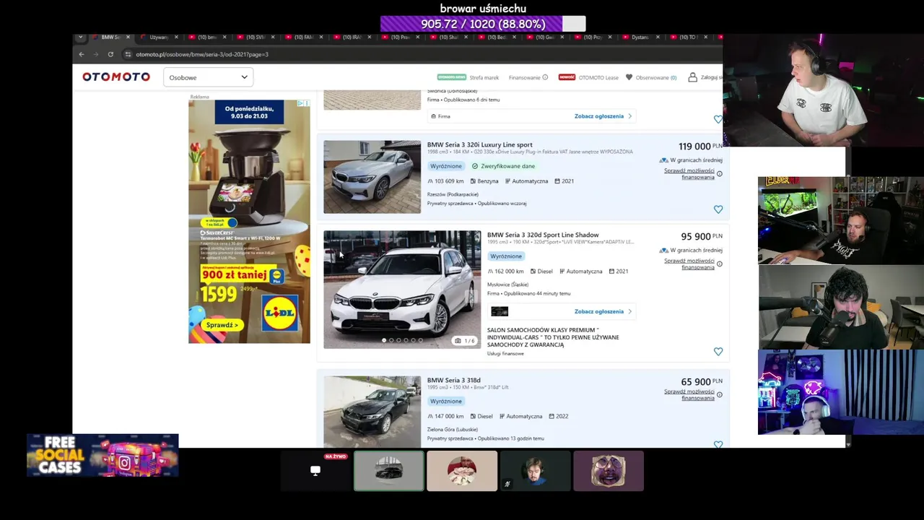Click the OTOMOTO logo
924x520 pixels.
(x=116, y=77)
